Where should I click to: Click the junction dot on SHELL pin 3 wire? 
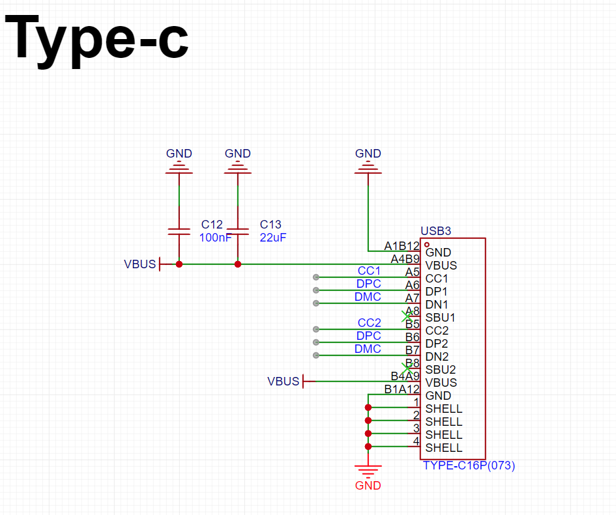(x=368, y=434)
